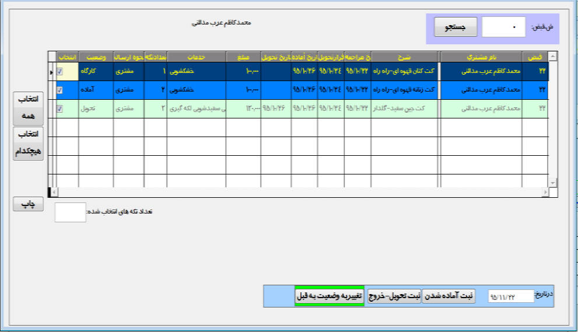578x332 pixels.
Task: Click the delivery date in the تحویل row
Action: click(276, 109)
